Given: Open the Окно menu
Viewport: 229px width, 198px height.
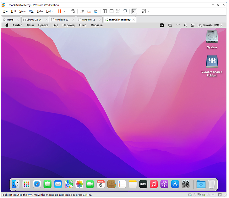Looking at the screenshot, I should coord(83,25).
